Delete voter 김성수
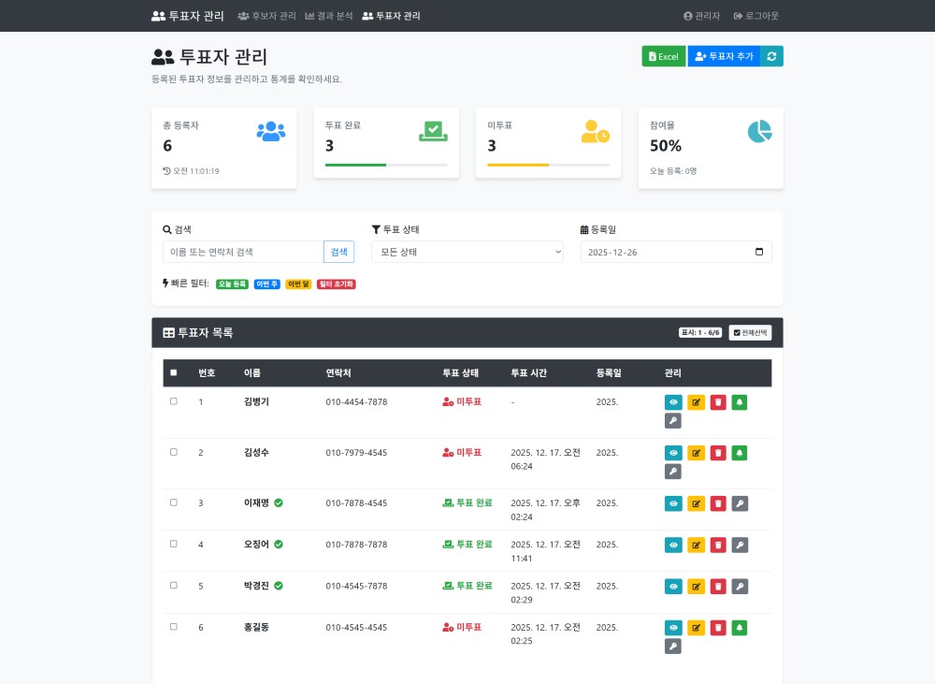The height and width of the screenshot is (684, 935). pyautogui.click(x=718, y=453)
